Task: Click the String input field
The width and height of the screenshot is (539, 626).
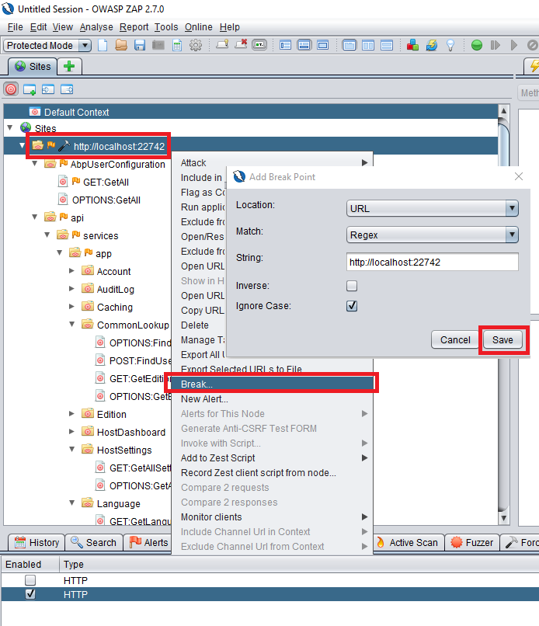Action: pos(433,262)
